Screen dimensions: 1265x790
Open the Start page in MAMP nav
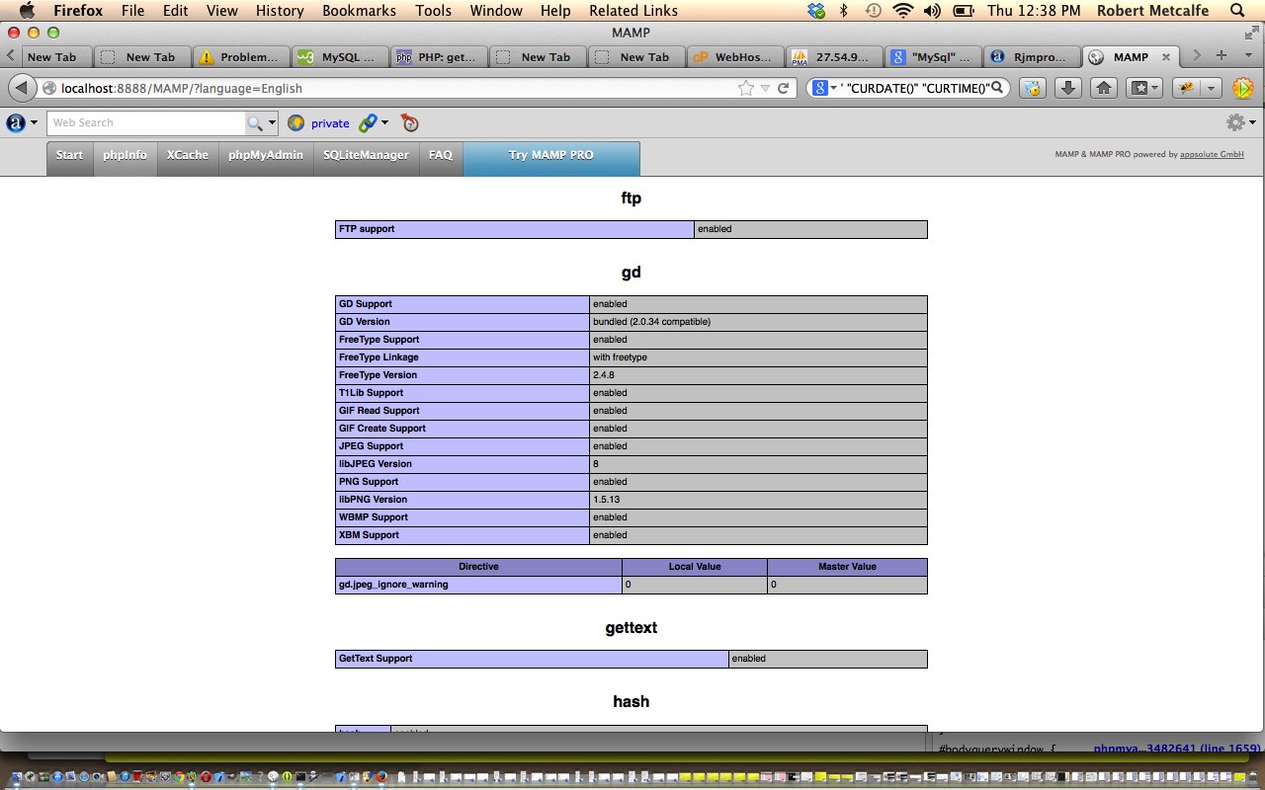(x=69, y=158)
